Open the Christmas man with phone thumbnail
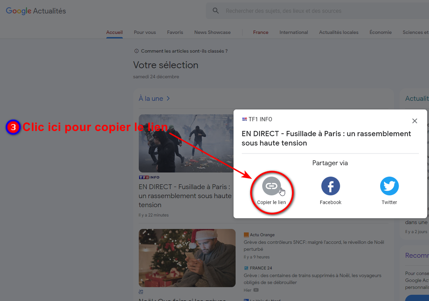 [187, 258]
